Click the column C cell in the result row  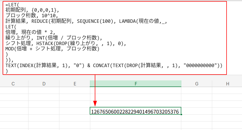pyautogui.click(x=13, y=111)
